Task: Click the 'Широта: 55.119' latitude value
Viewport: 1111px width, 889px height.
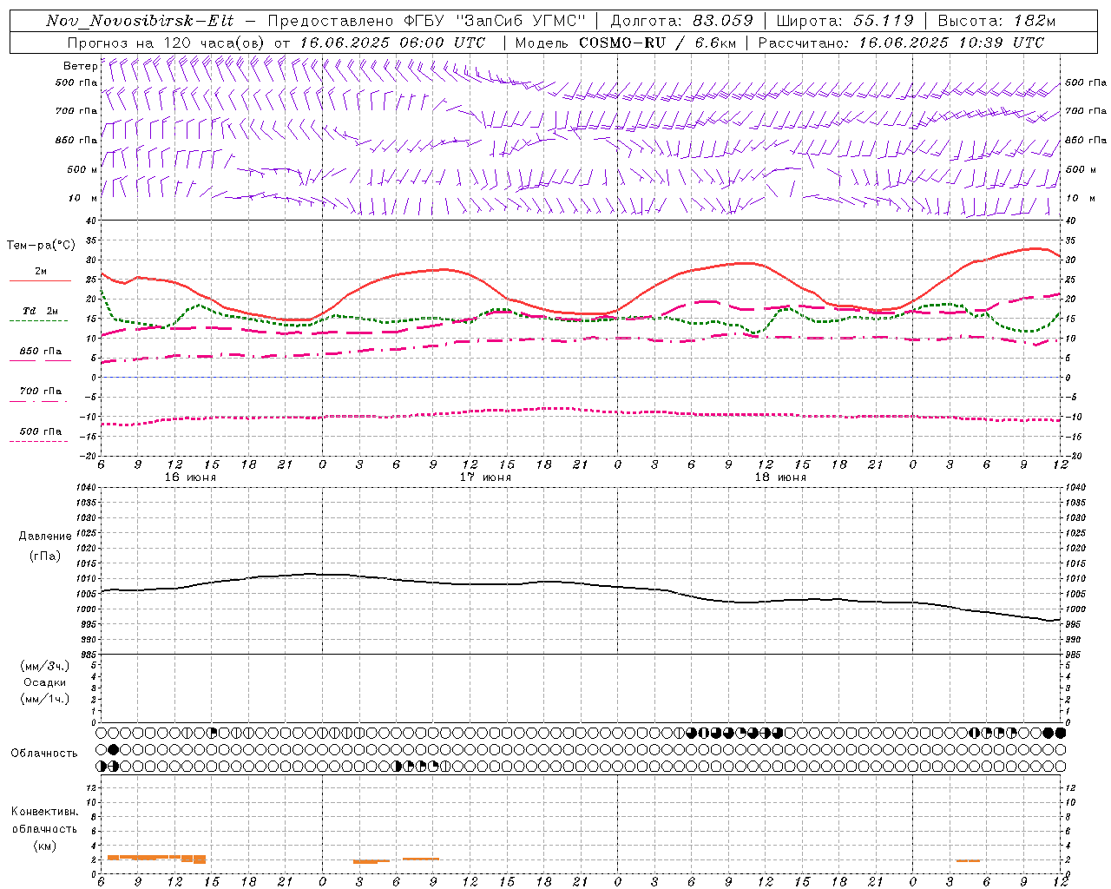Action: coord(845,21)
